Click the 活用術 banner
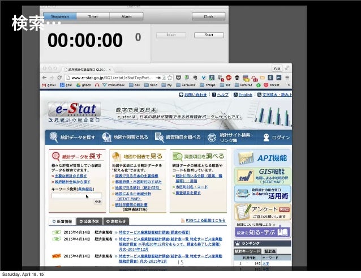The height and width of the screenshot is (278, 361). tap(263, 194)
